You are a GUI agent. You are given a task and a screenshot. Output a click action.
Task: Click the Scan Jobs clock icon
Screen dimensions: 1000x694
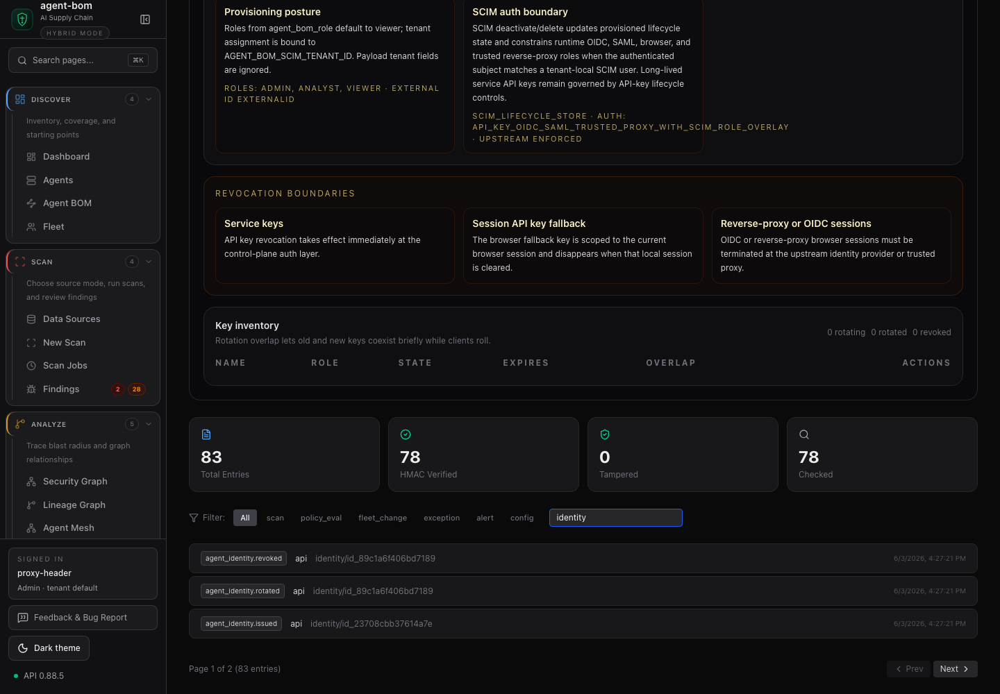pyautogui.click(x=31, y=366)
